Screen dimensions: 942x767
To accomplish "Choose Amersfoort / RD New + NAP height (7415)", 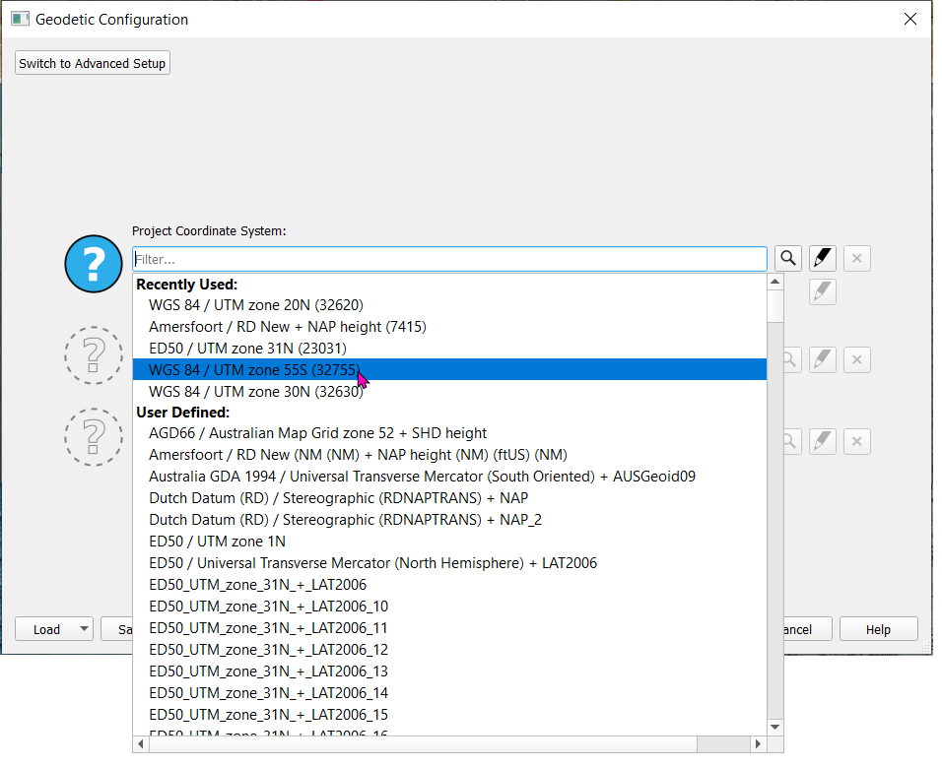I will (287, 327).
